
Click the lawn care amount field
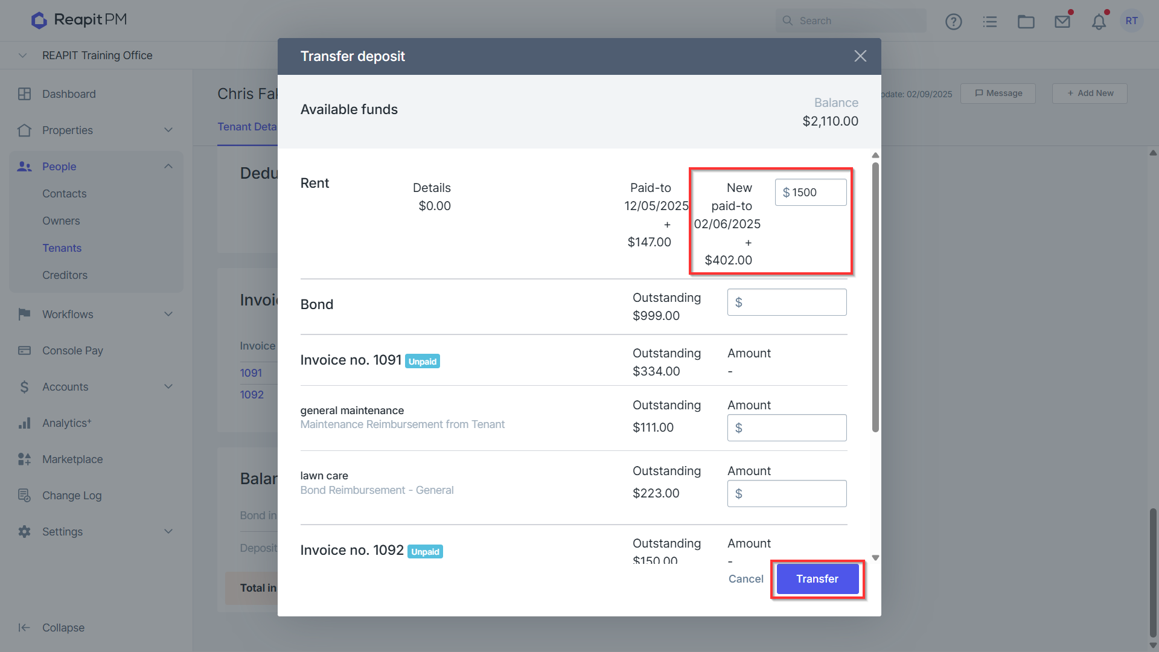787,494
